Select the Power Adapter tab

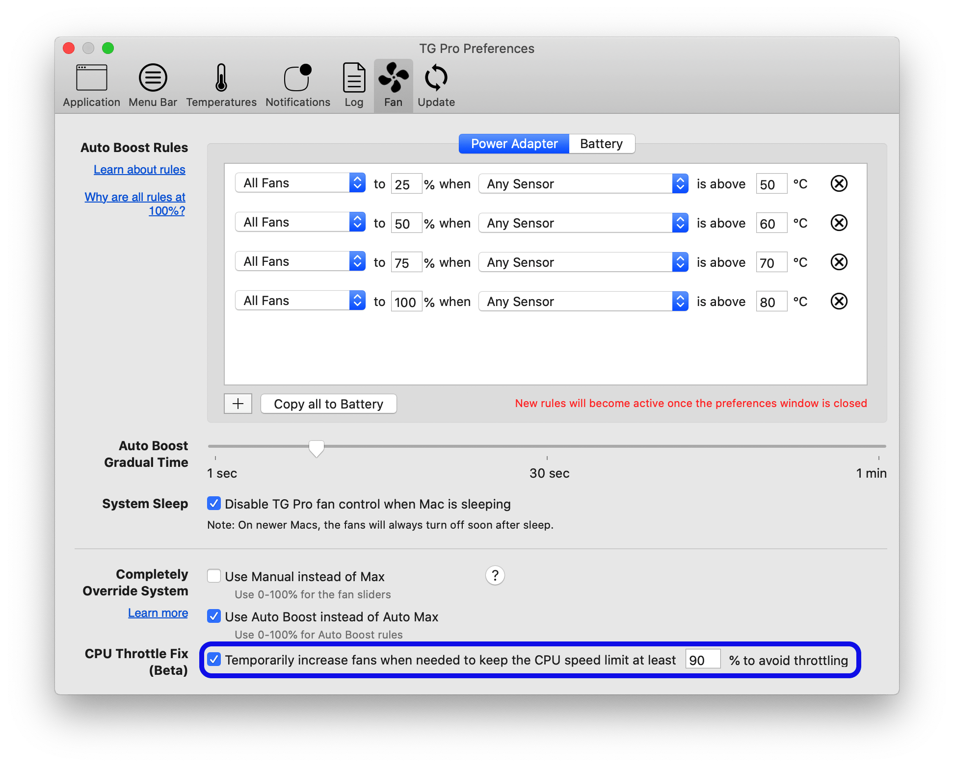click(513, 143)
